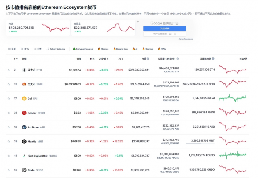Click the Arbitrum coin logo

[24, 127]
